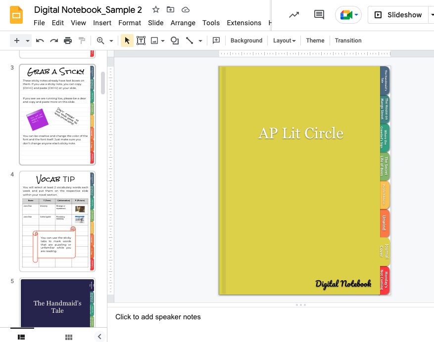This screenshot has width=434, height=342.
Task: Click the filmstrip vertical scrollbar
Action: pos(103,83)
